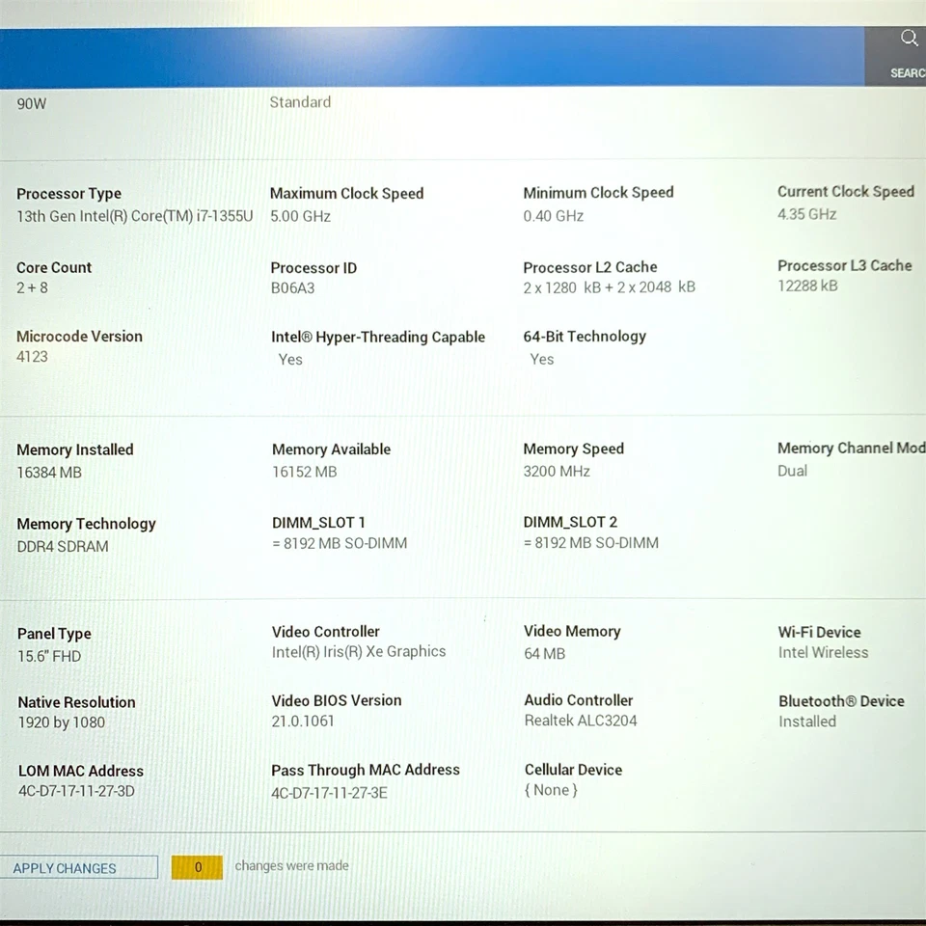Select the Pass Through MAC Address value
This screenshot has height=926, width=926.
click(329, 793)
